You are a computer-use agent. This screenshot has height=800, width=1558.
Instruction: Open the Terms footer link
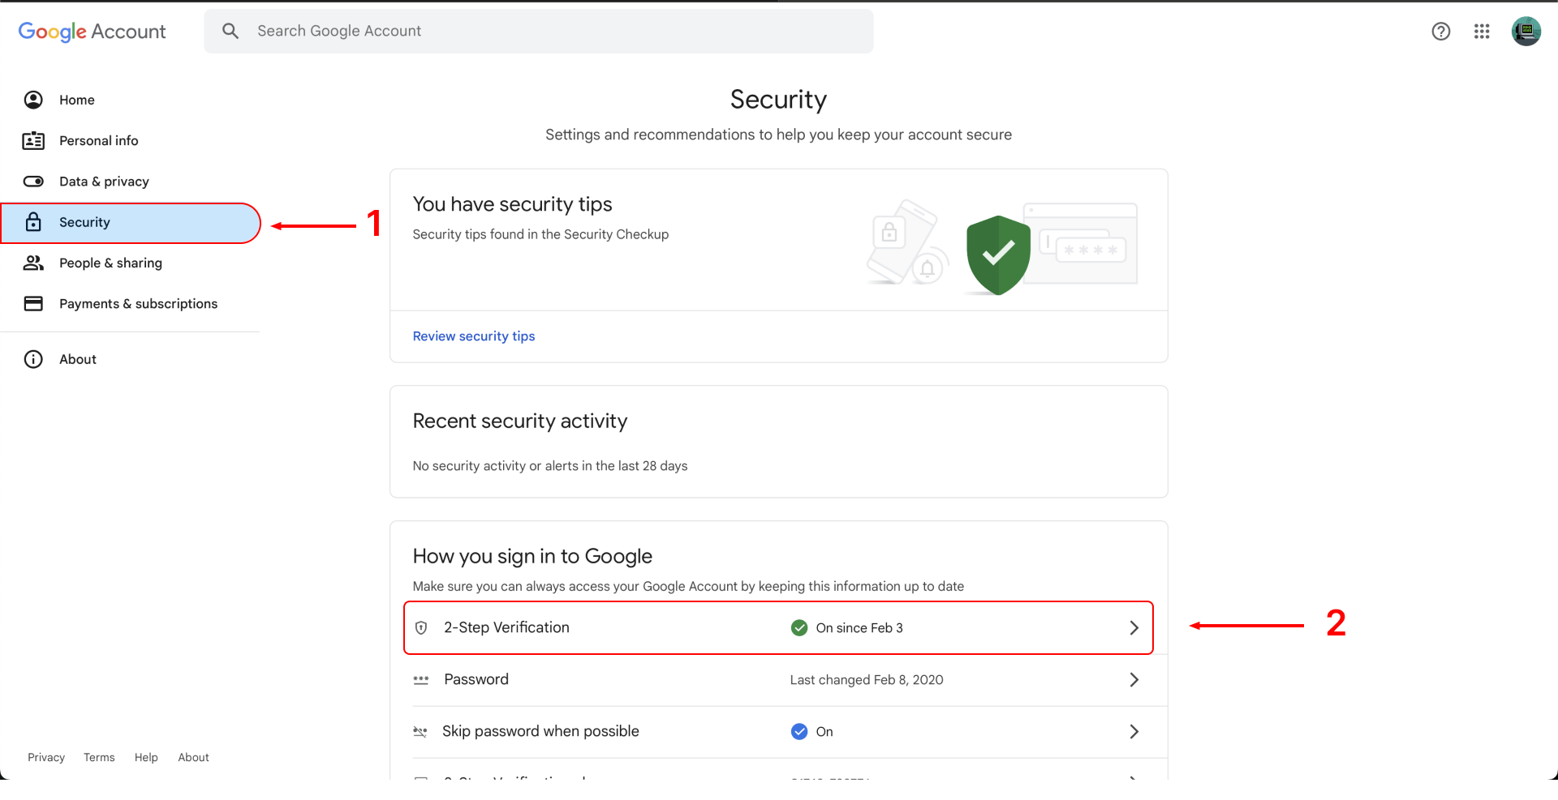[x=99, y=757]
